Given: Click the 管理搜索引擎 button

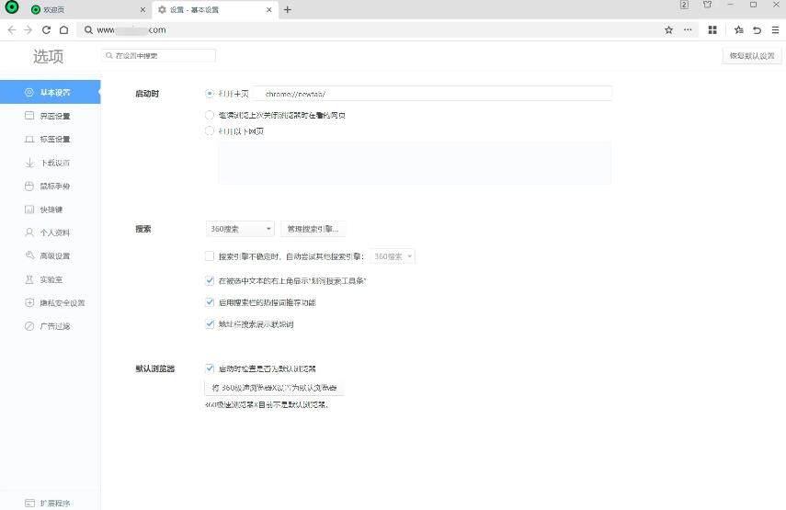Looking at the screenshot, I should pos(313,229).
